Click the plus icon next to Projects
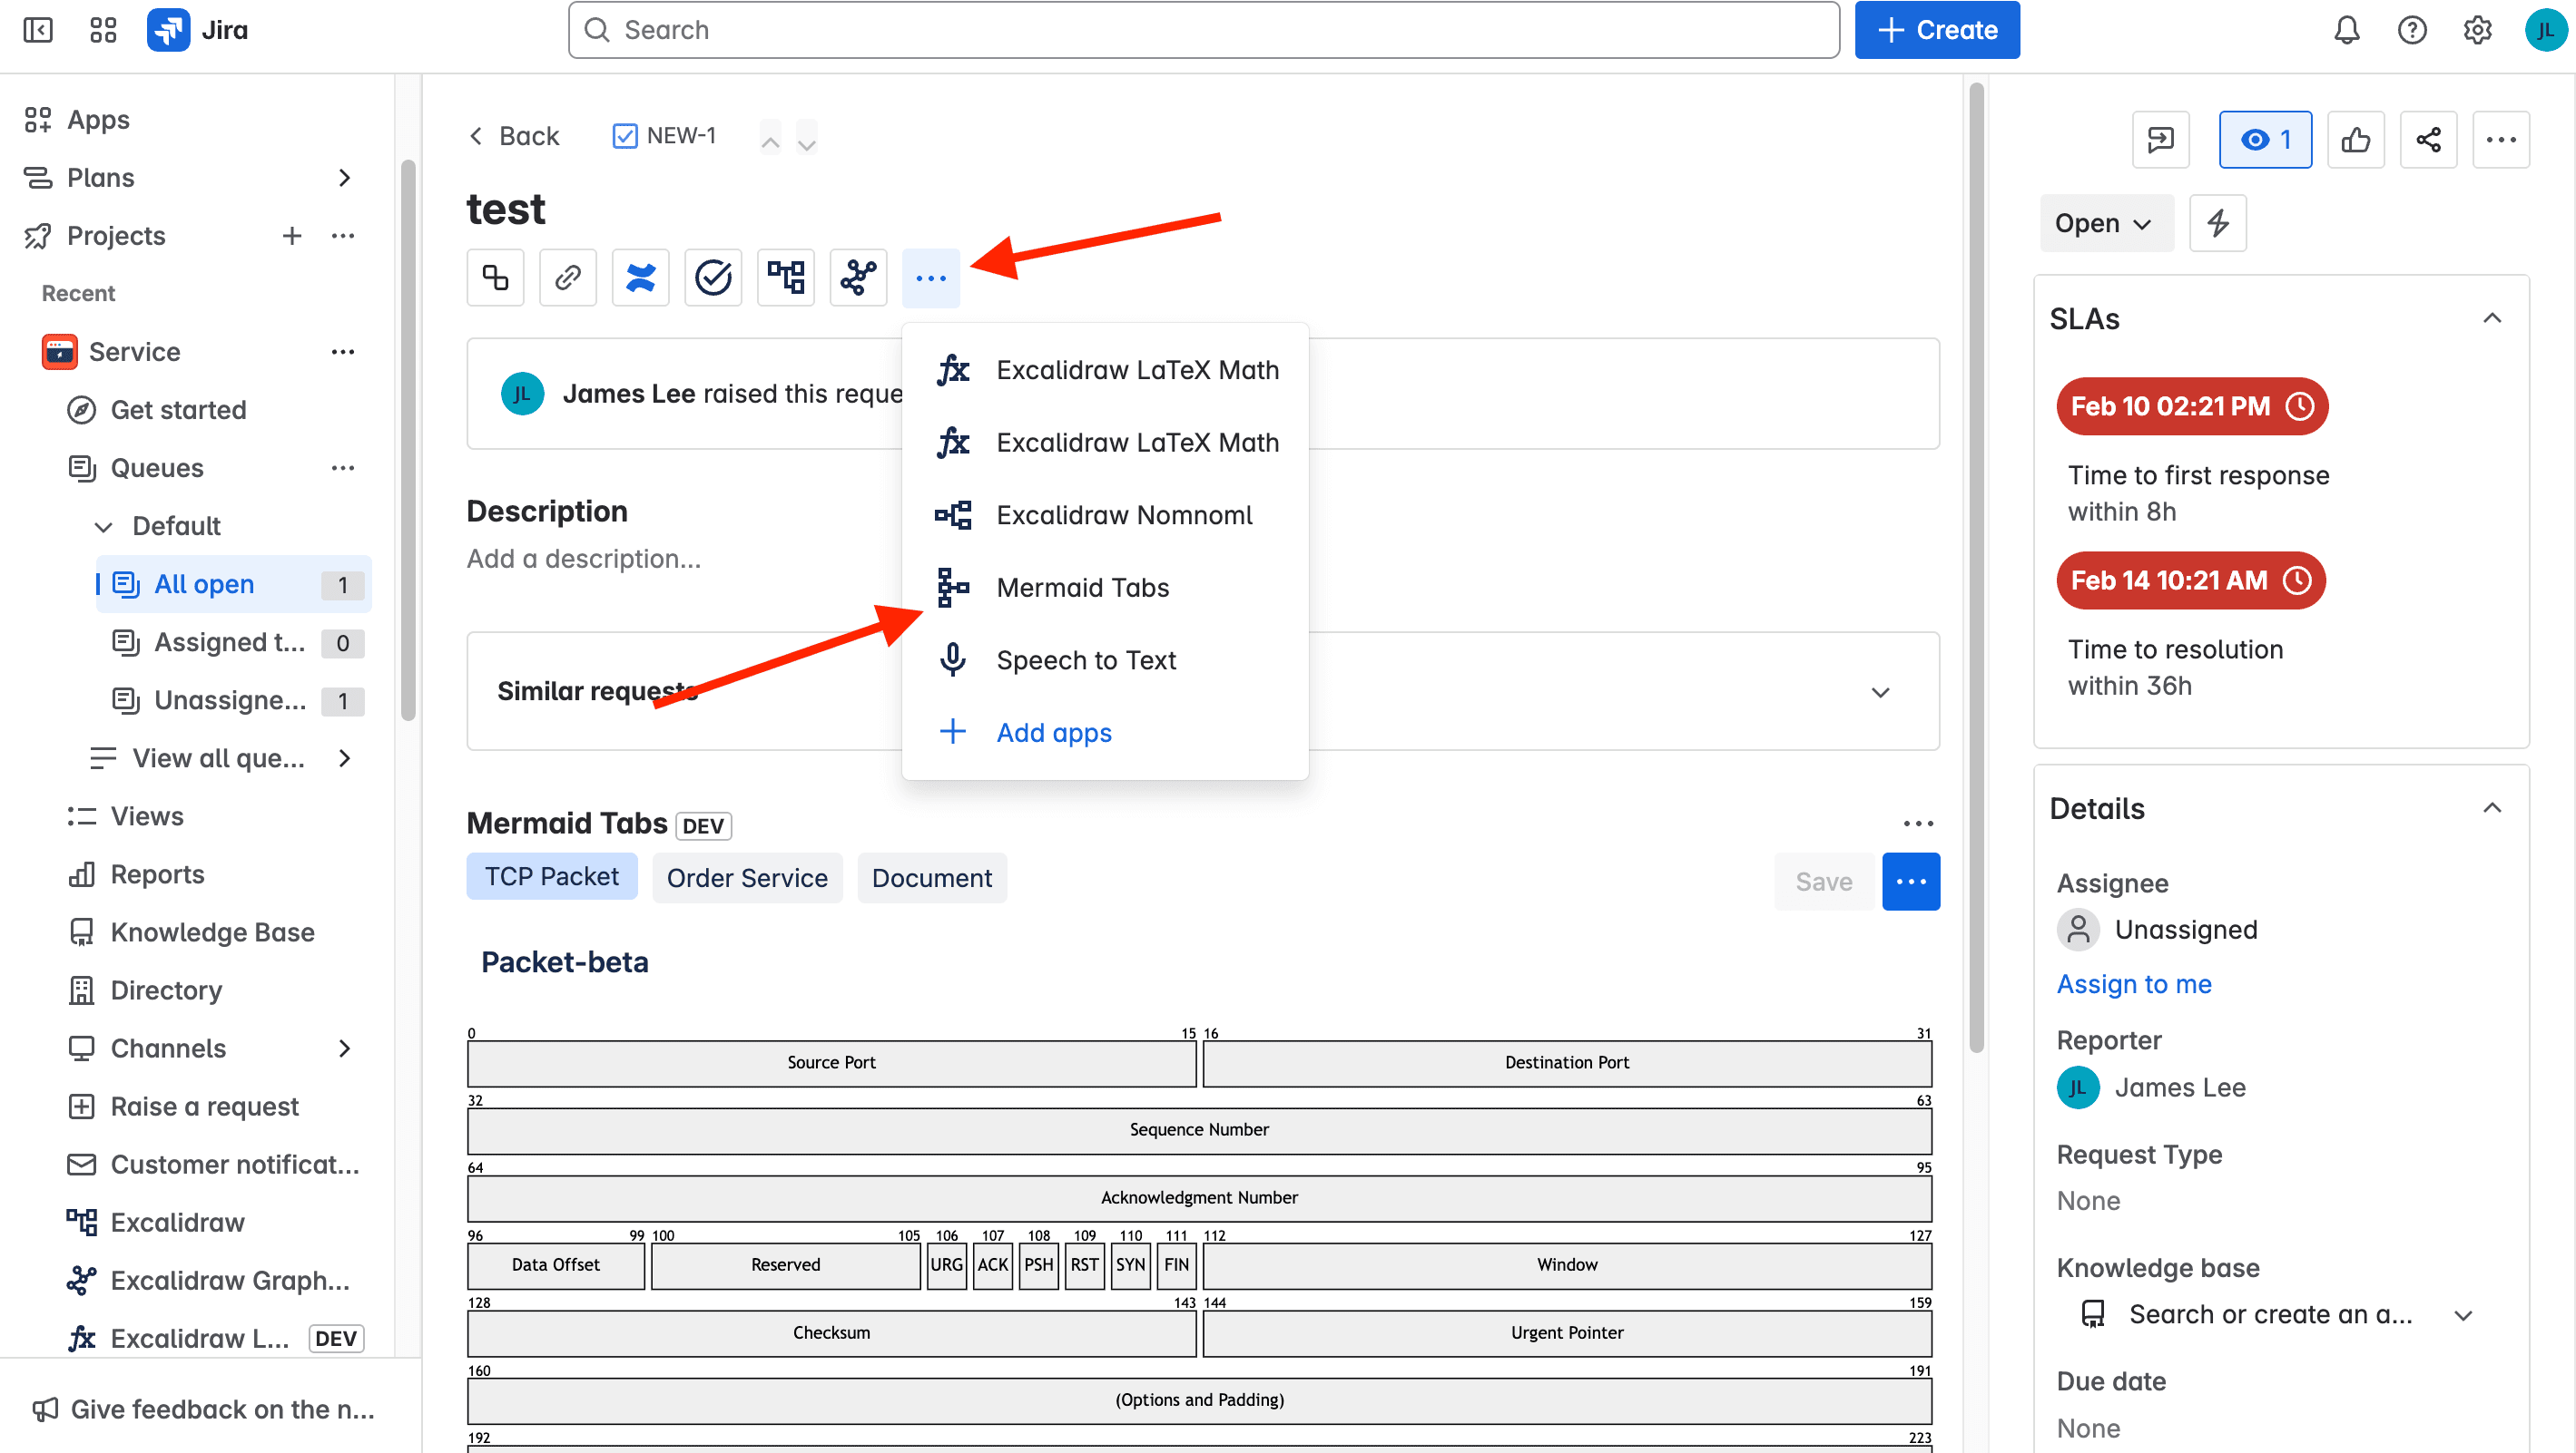Screen dimensions: 2576x1453 coord(292,236)
